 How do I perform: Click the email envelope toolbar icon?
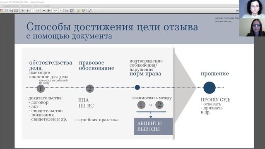16,11
